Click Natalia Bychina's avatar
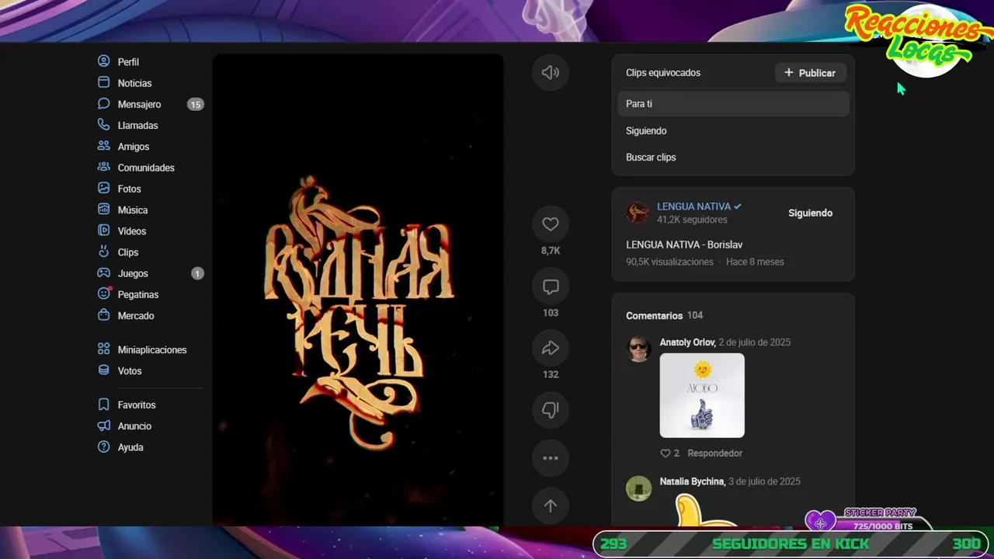Viewport: 994px width, 559px height. (638, 488)
